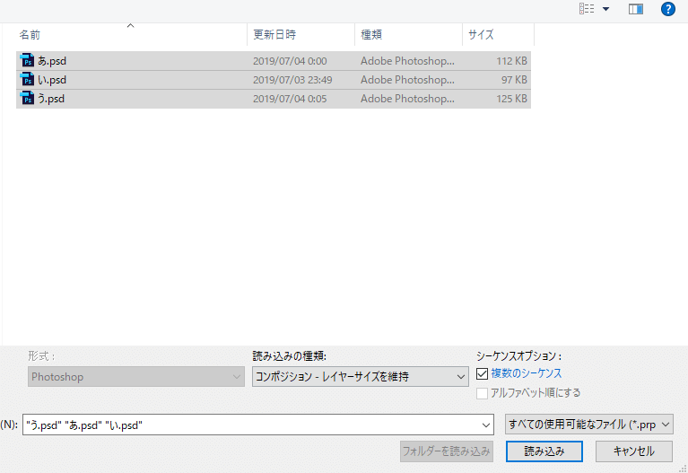Sort by 種類 column header

[x=371, y=34]
